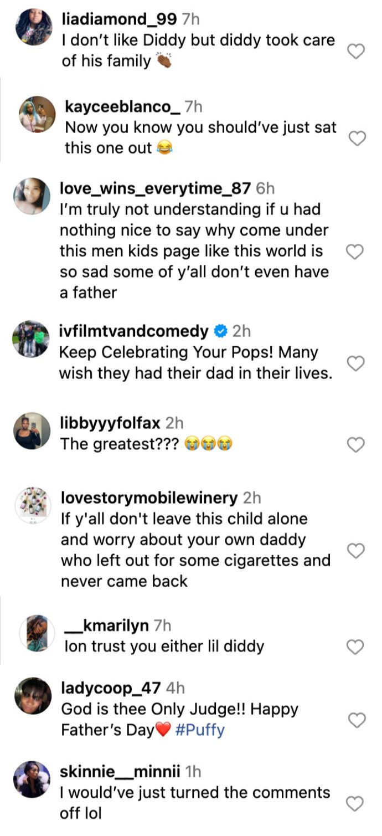Click the verified badge next to ivfilmtvandcomedy
This screenshot has height=836, width=382.
[x=219, y=331]
